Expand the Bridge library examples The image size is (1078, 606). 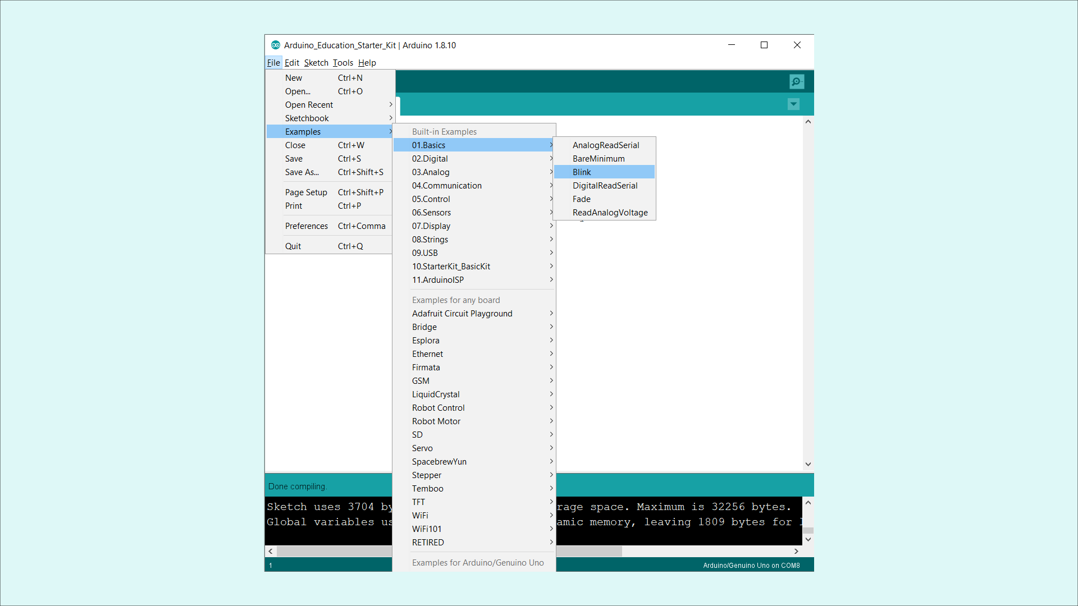point(474,327)
